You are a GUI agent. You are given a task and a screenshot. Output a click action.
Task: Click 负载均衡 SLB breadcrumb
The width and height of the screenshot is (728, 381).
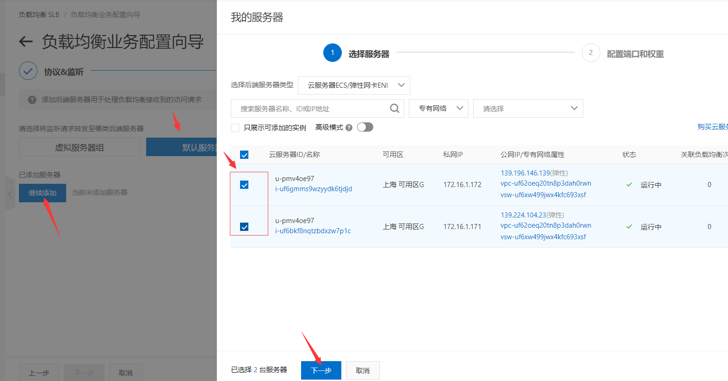pyautogui.click(x=39, y=15)
